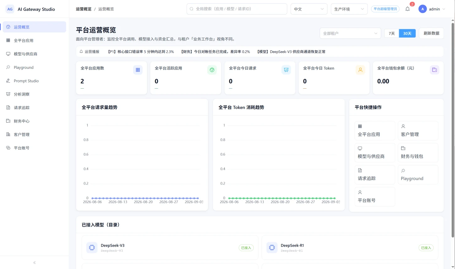
Task: Open 请求追踪 quick action tile
Action: click(375, 175)
